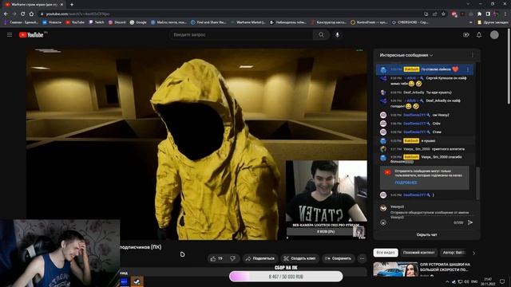This screenshot has width=511, height=287.
Task: Open the chat emoji picker
Action: (x=383, y=222)
